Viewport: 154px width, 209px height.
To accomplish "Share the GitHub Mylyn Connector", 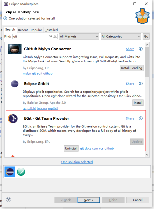I will pyautogui.click(x=130, y=49).
